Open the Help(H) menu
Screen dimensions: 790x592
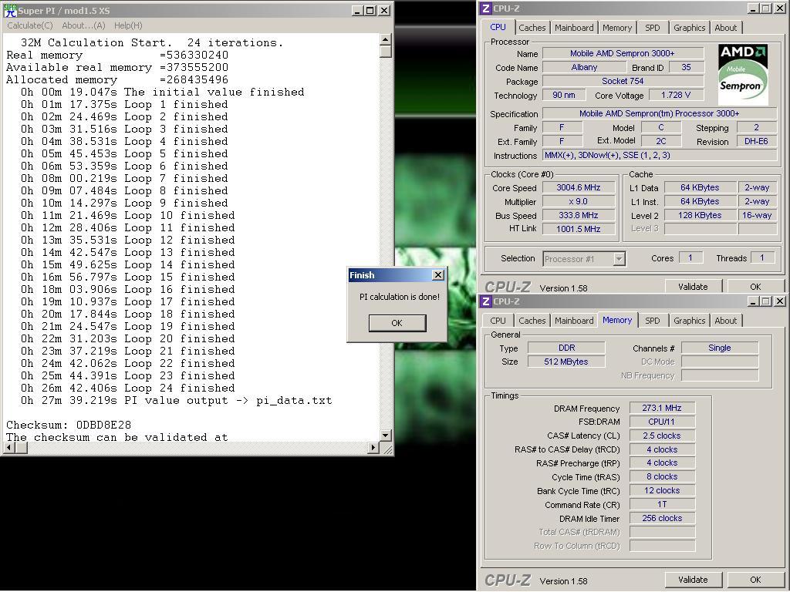tap(128, 25)
